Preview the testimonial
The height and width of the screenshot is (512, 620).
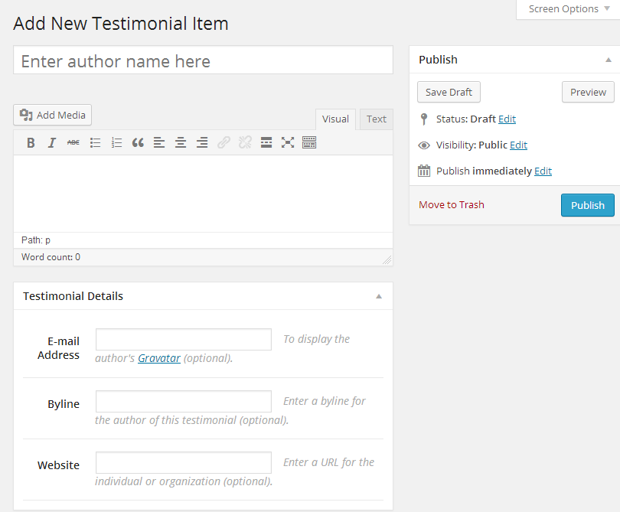coord(588,92)
